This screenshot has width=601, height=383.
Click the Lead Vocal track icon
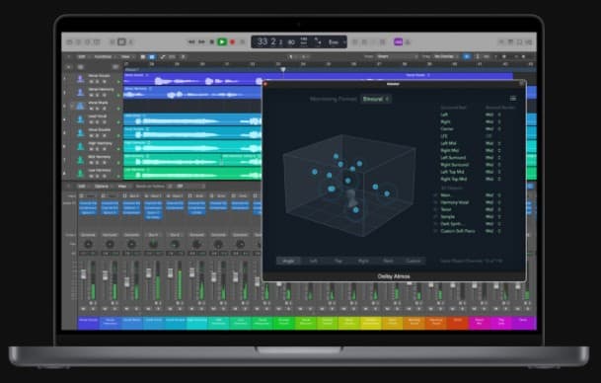pyautogui.click(x=81, y=119)
